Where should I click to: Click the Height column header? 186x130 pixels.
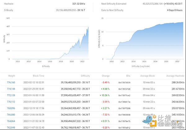tap(11, 76)
